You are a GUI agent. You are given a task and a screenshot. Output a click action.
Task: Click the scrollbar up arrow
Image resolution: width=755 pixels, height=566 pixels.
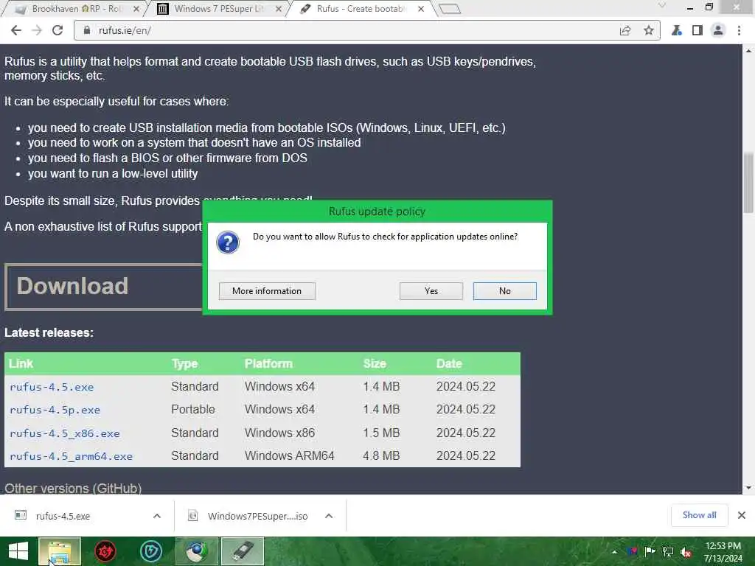coord(748,50)
